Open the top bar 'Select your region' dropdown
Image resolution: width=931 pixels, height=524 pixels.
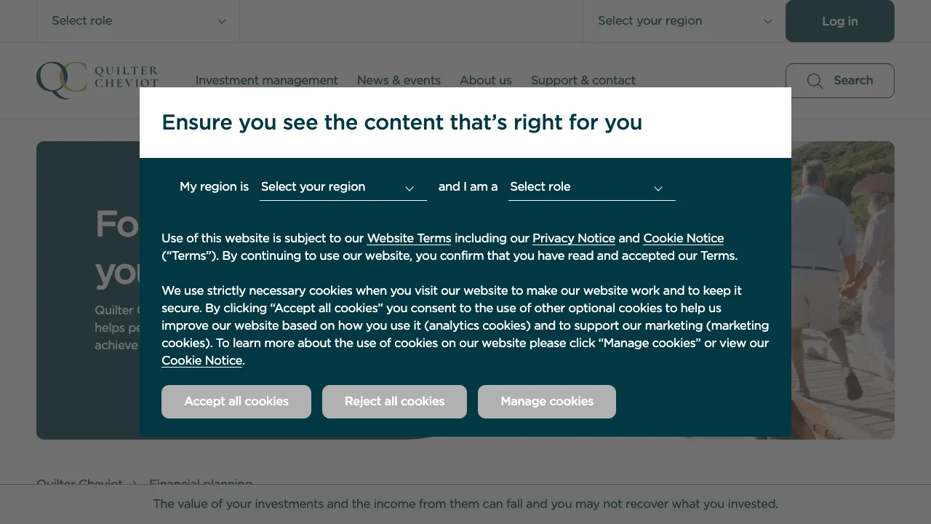point(684,21)
